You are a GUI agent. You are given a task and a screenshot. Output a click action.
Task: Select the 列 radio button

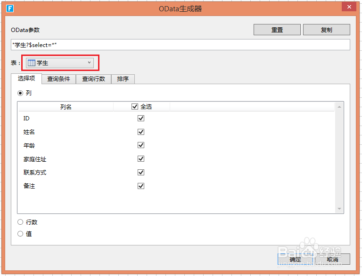pos(20,93)
